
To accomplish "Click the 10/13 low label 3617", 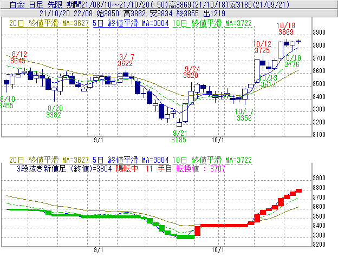I will tap(268, 84).
